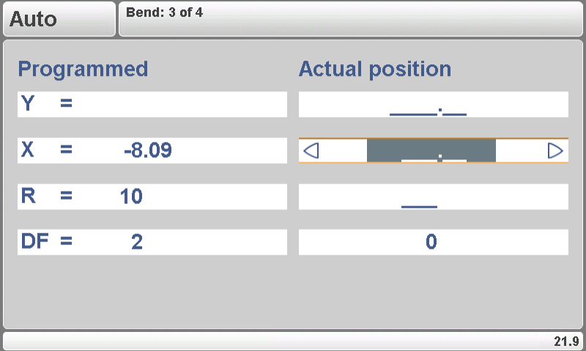This screenshot has width=586, height=351.
Task: Select the DF actual position field showing 0
Action: click(433, 242)
